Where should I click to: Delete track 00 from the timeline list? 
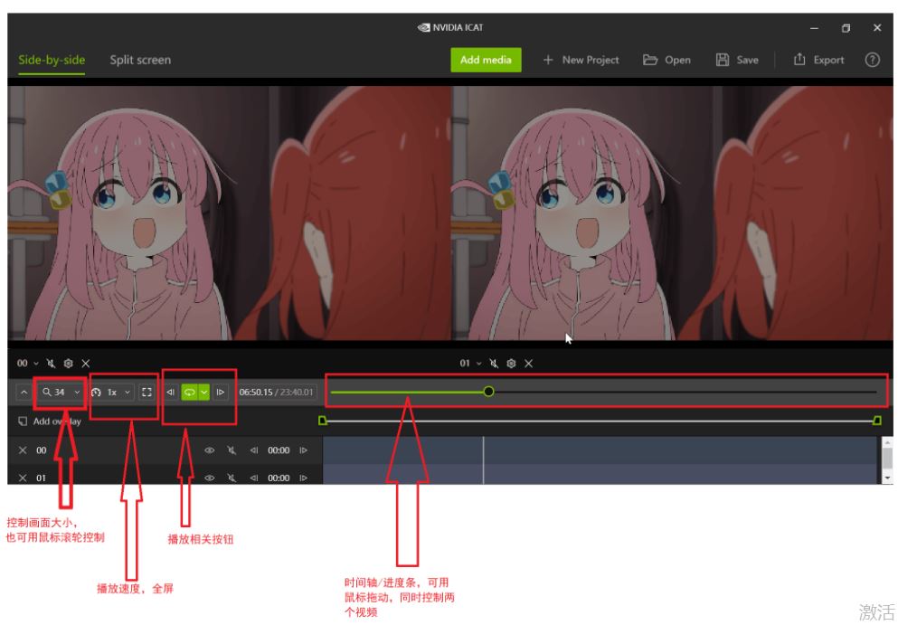click(x=23, y=450)
